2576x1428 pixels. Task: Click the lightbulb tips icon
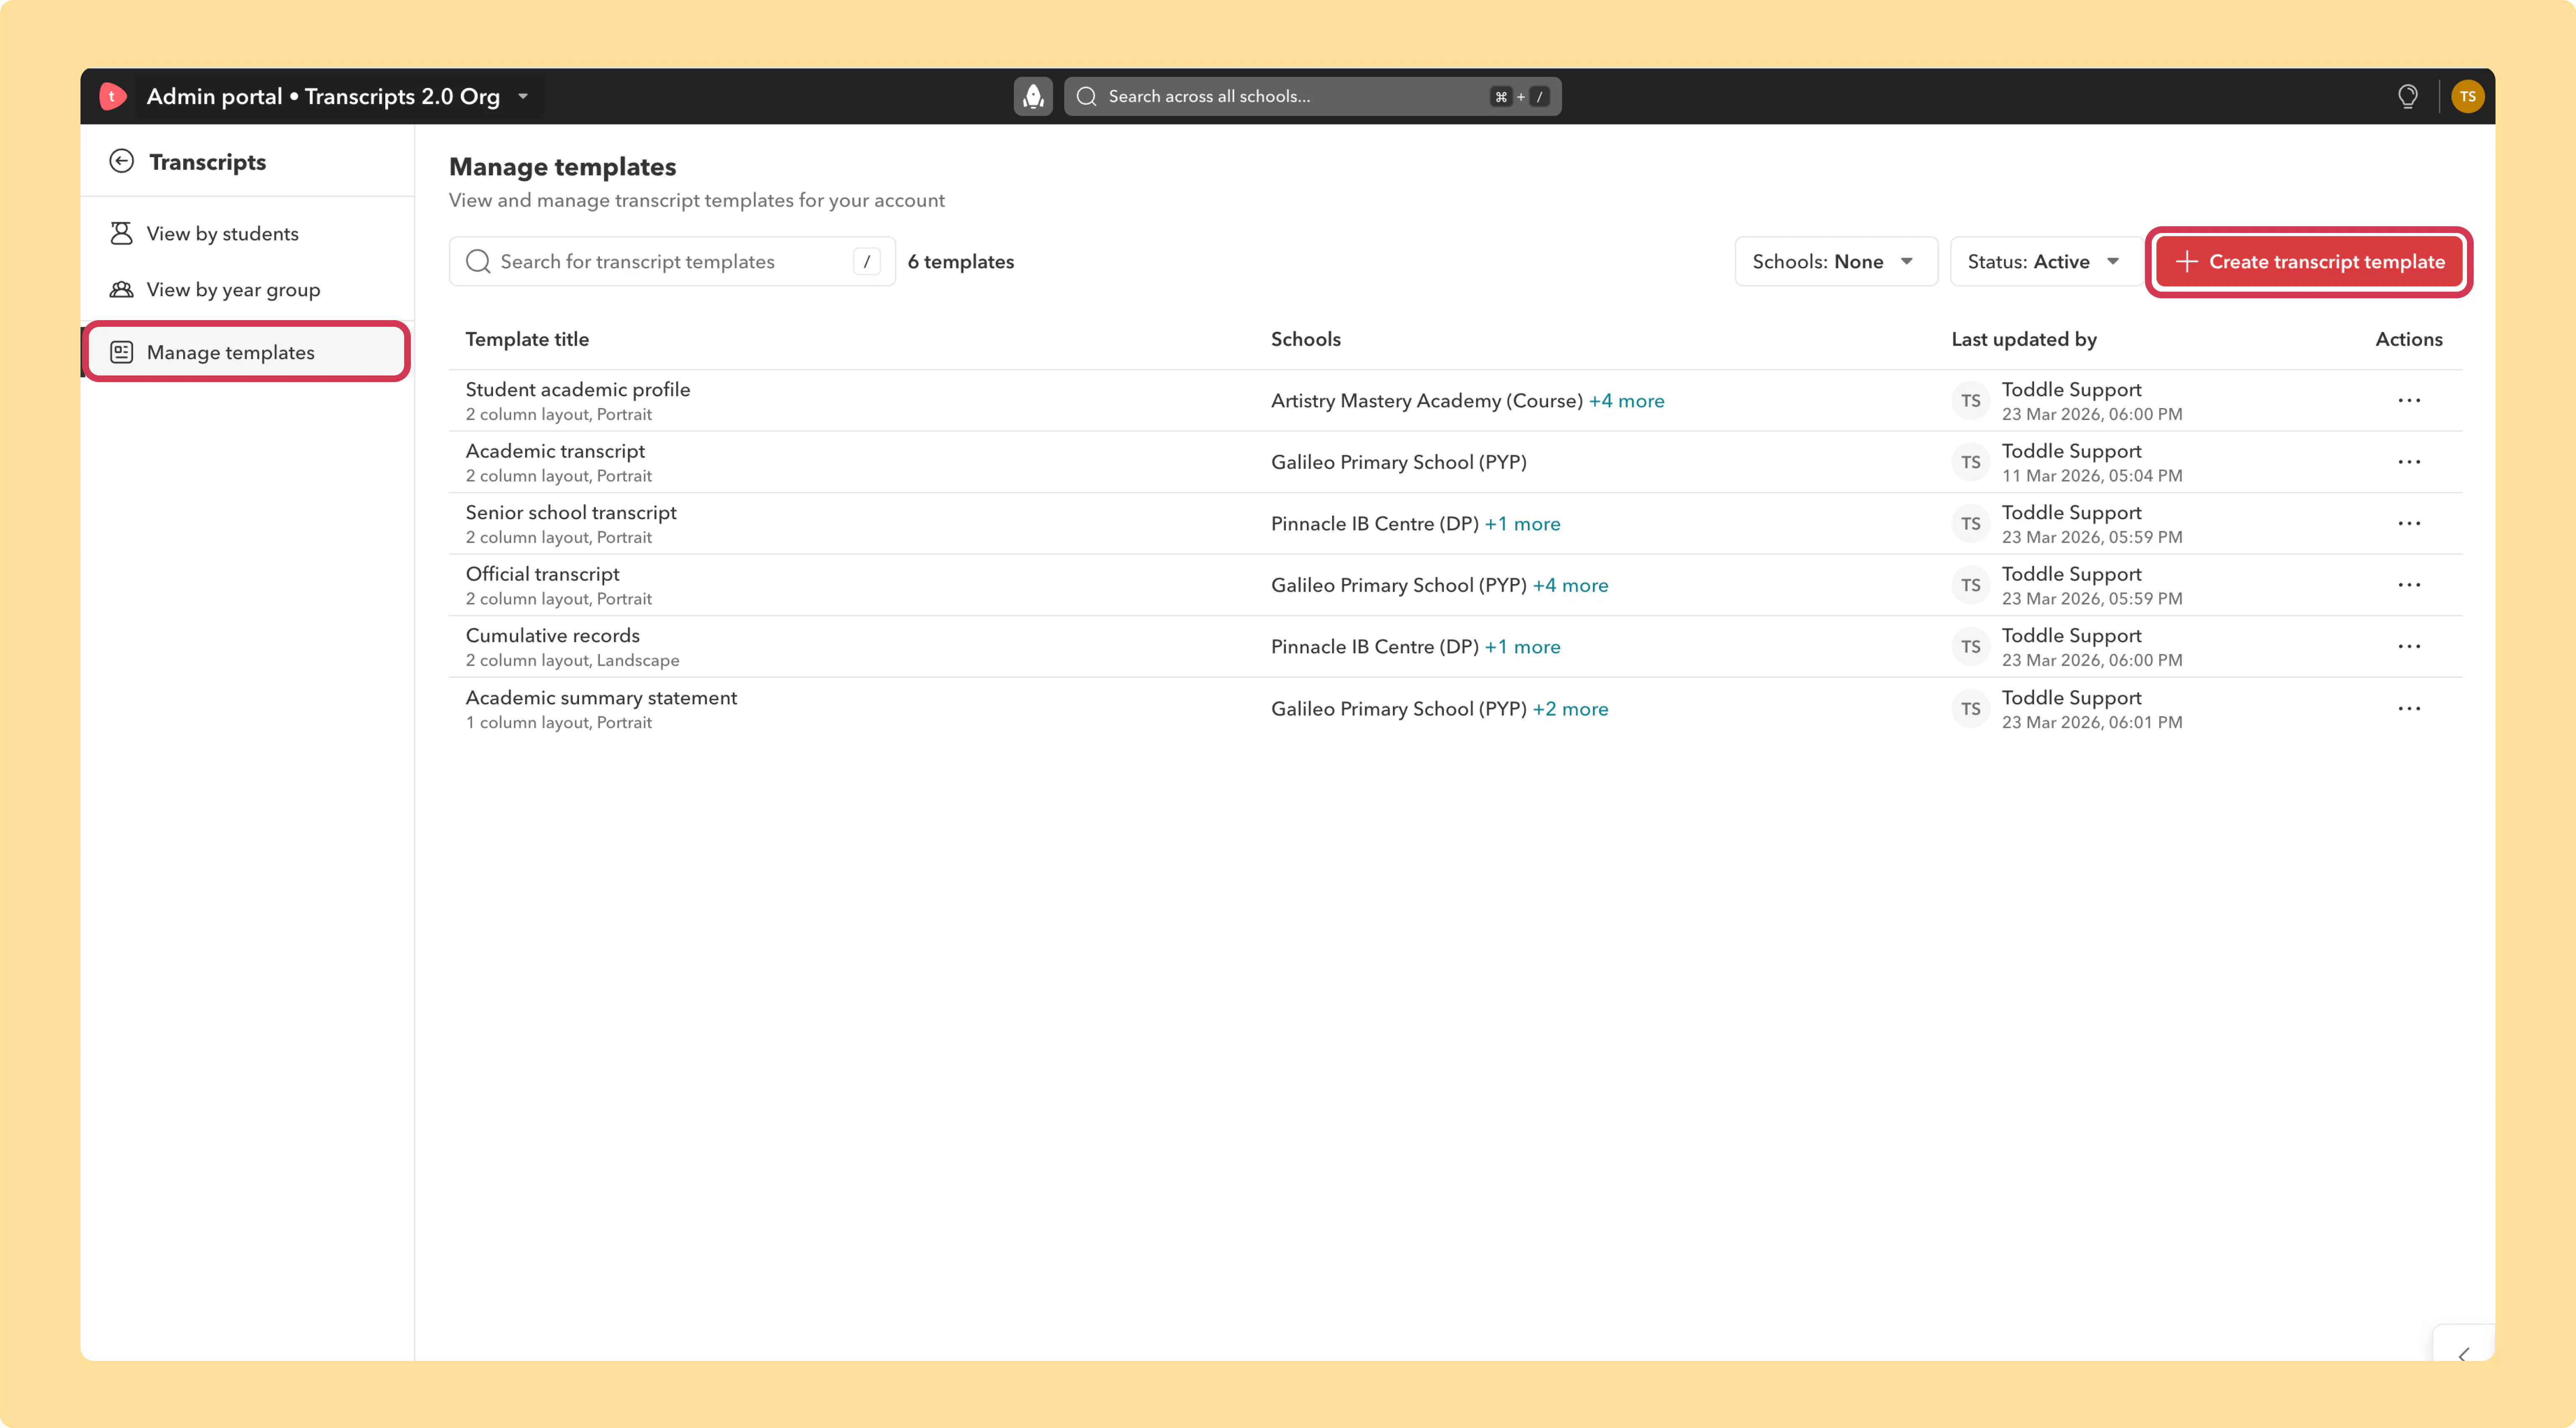coord(2408,96)
